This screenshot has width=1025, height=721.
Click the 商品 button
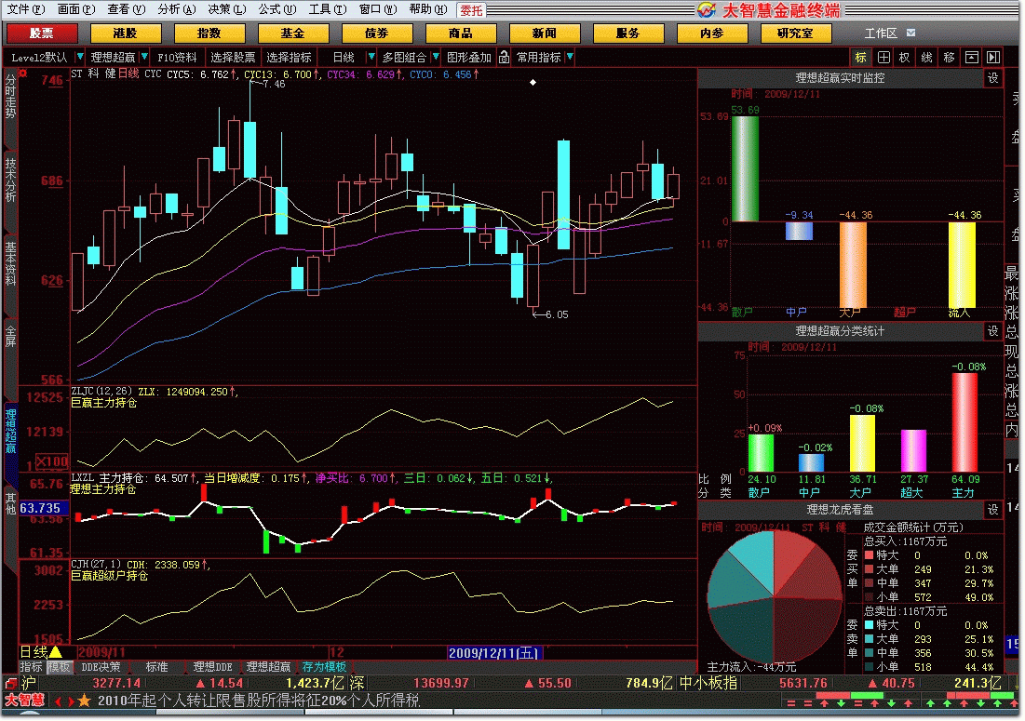click(x=460, y=33)
